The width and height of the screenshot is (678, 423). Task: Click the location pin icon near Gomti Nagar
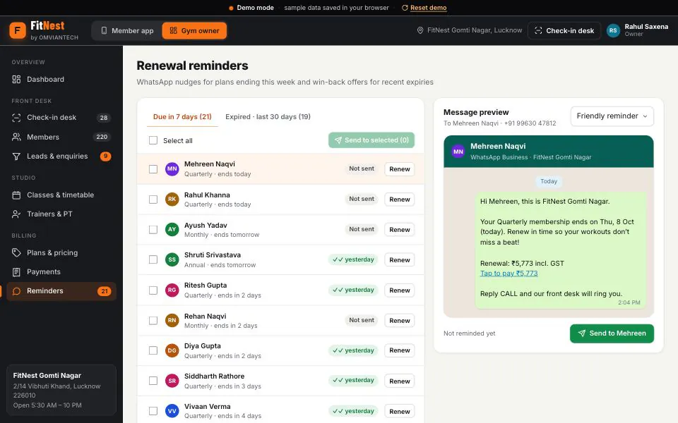(x=420, y=30)
